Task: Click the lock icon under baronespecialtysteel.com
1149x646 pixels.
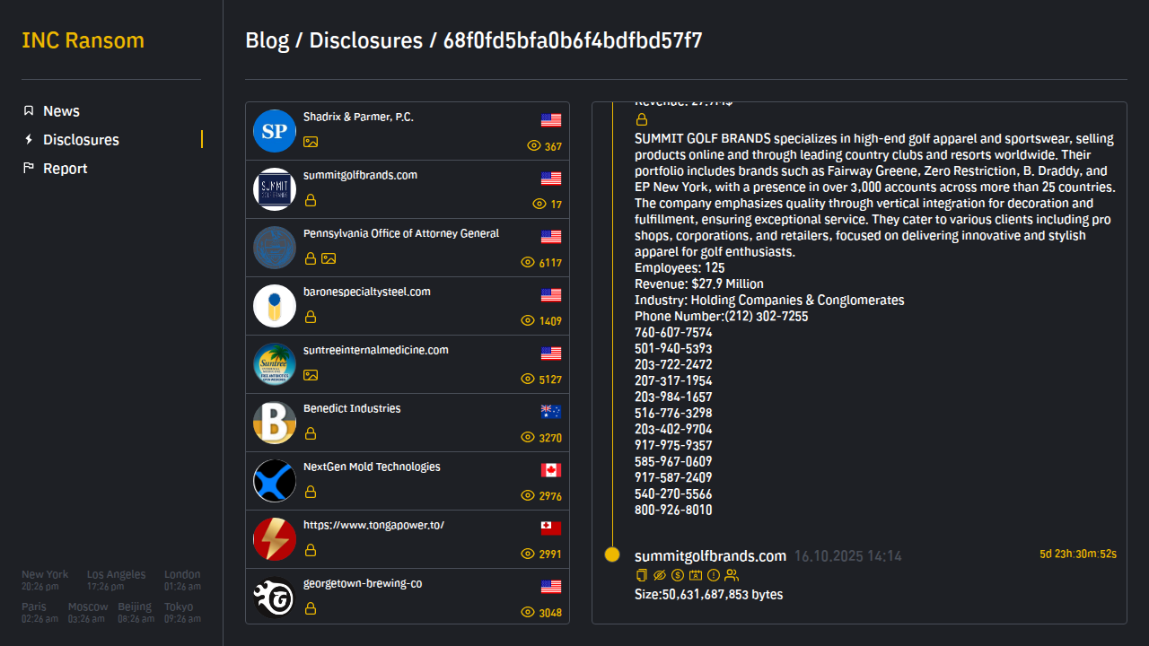Action: coord(311,317)
